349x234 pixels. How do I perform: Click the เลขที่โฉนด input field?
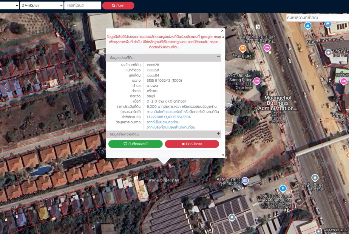[x=83, y=5]
